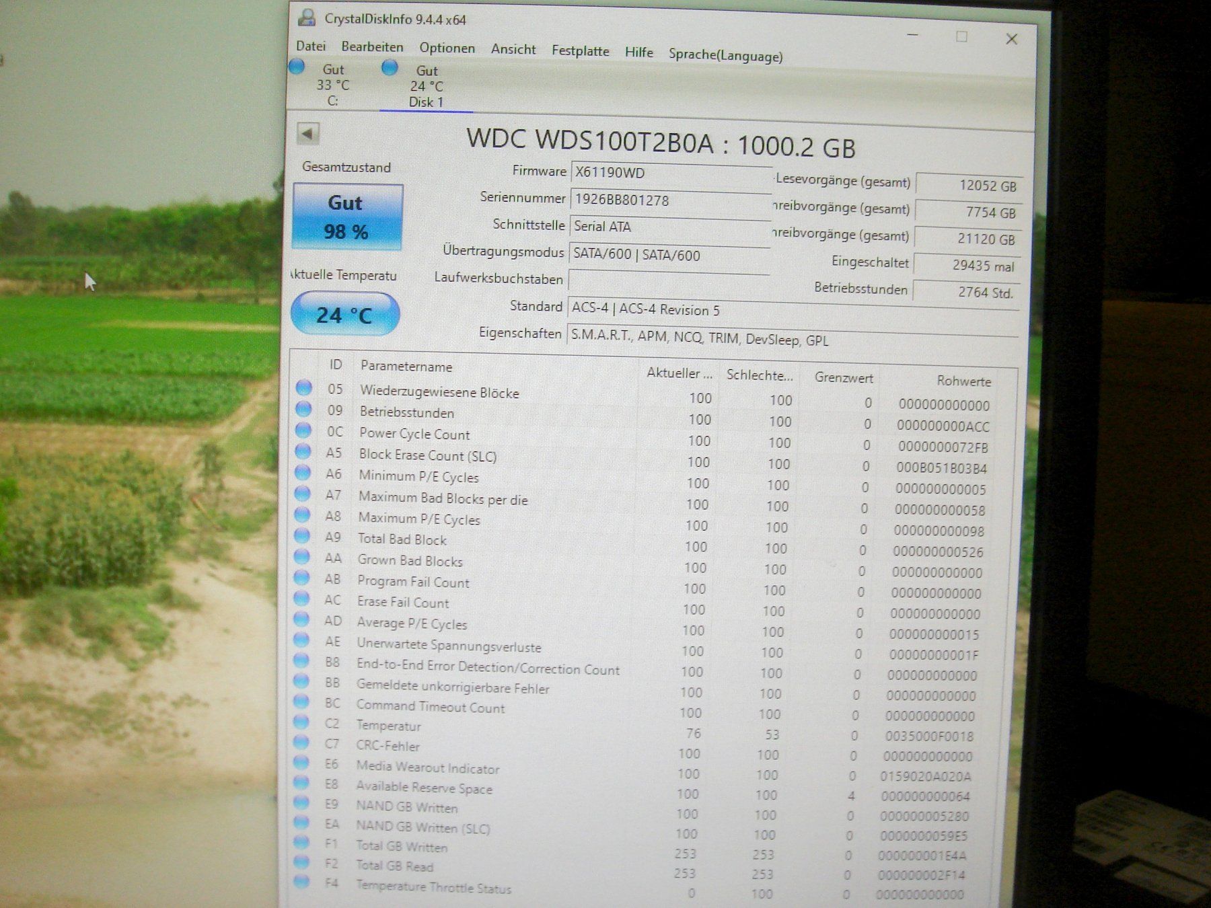The height and width of the screenshot is (908, 1211).
Task: Click status orb beside Average P/E Cycles
Action: coord(302,619)
